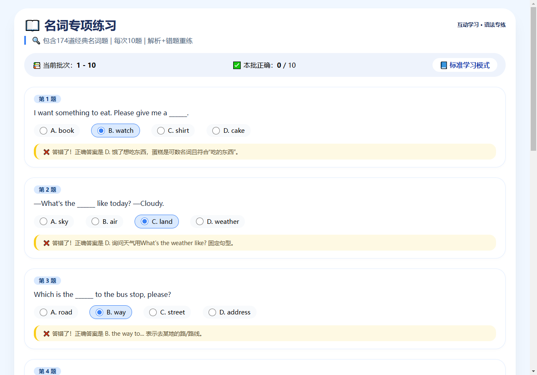Choose B. air for question 2
The height and width of the screenshot is (375, 537).
coord(104,221)
